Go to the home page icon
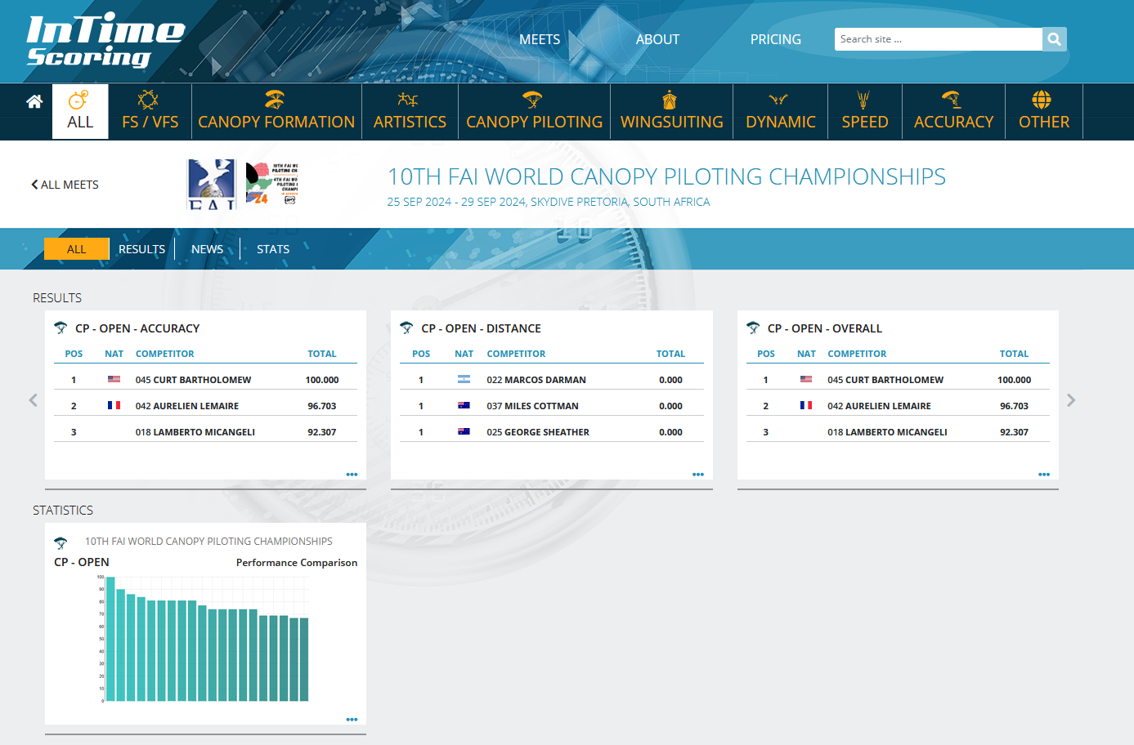Screen dimensions: 1134x745 pos(34,101)
